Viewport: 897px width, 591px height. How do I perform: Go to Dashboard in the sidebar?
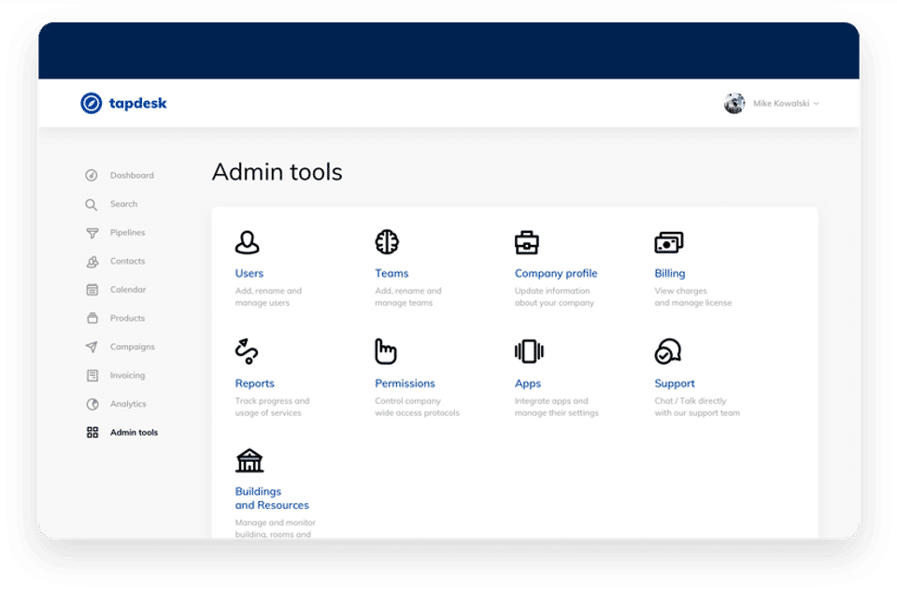click(132, 175)
